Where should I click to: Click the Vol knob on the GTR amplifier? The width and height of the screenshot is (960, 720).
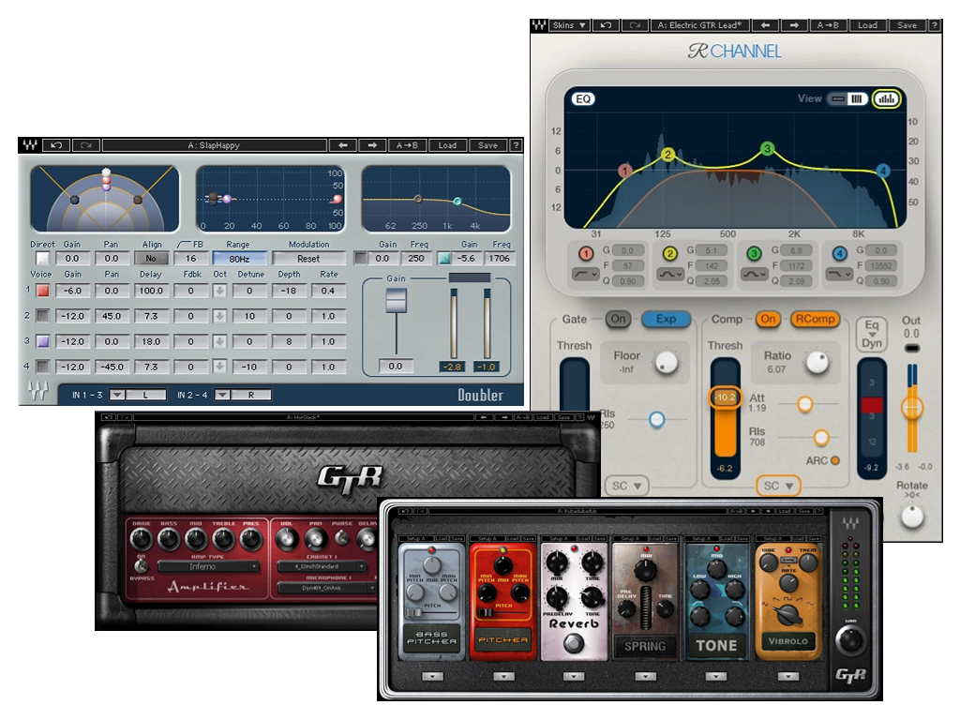[x=287, y=539]
